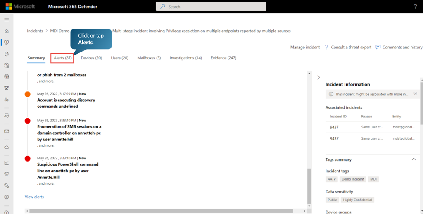Switch to the Evidence (247) tab
The width and height of the screenshot is (423, 214).
(223, 58)
